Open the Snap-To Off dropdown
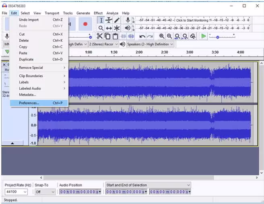This screenshot has height=204, width=264. (x=45, y=192)
